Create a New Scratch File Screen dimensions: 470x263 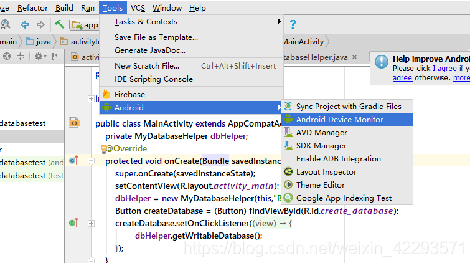(x=191, y=66)
